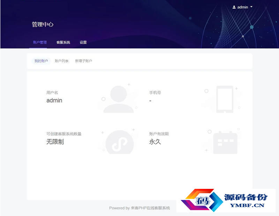Screen dimensions: 279x216
Task: Click the 账户有效期 label
Action: pos(159,134)
